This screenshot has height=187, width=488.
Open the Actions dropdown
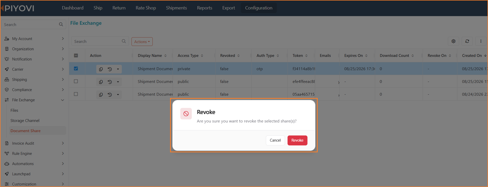click(142, 42)
